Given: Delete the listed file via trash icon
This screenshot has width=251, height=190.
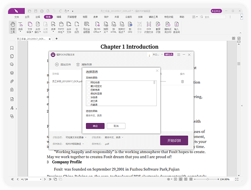Looking at the screenshot, I should click(182, 82).
